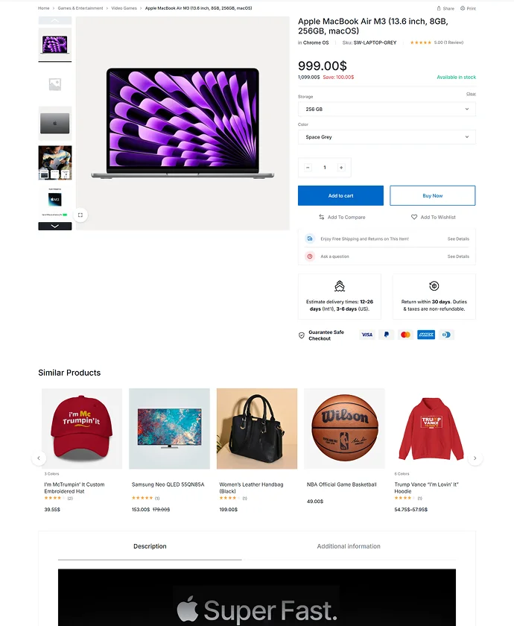514x626 pixels.
Task: Select grey MacBook lid thumbnail
Action: click(x=55, y=124)
